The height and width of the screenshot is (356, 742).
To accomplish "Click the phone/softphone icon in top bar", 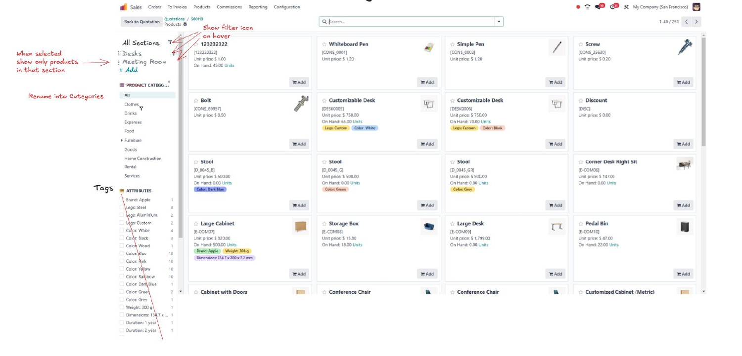I will (587, 7).
